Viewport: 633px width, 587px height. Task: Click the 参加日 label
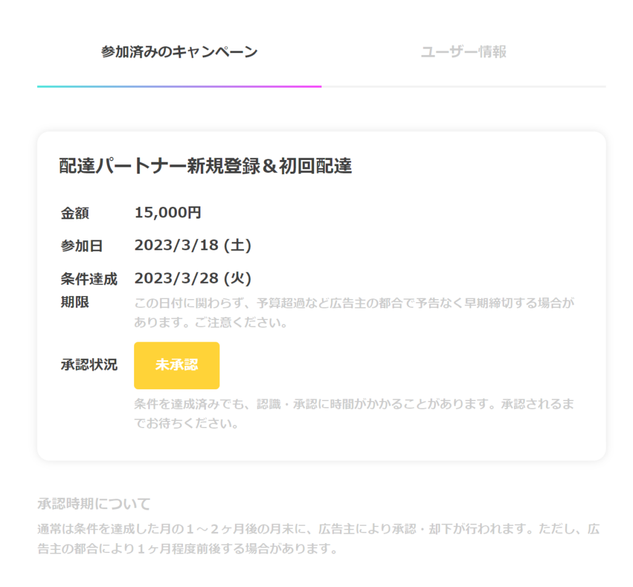pos(82,246)
